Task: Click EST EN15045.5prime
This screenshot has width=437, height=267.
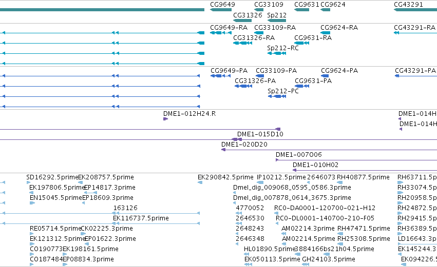Action: (x=56, y=198)
